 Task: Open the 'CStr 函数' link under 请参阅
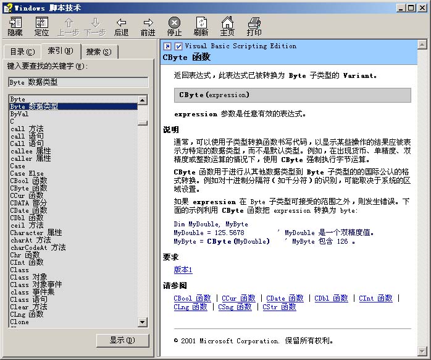279,307
